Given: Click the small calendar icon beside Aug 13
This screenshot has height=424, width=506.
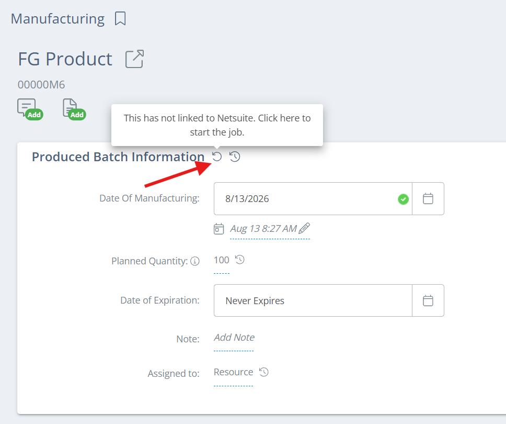Looking at the screenshot, I should (219, 229).
